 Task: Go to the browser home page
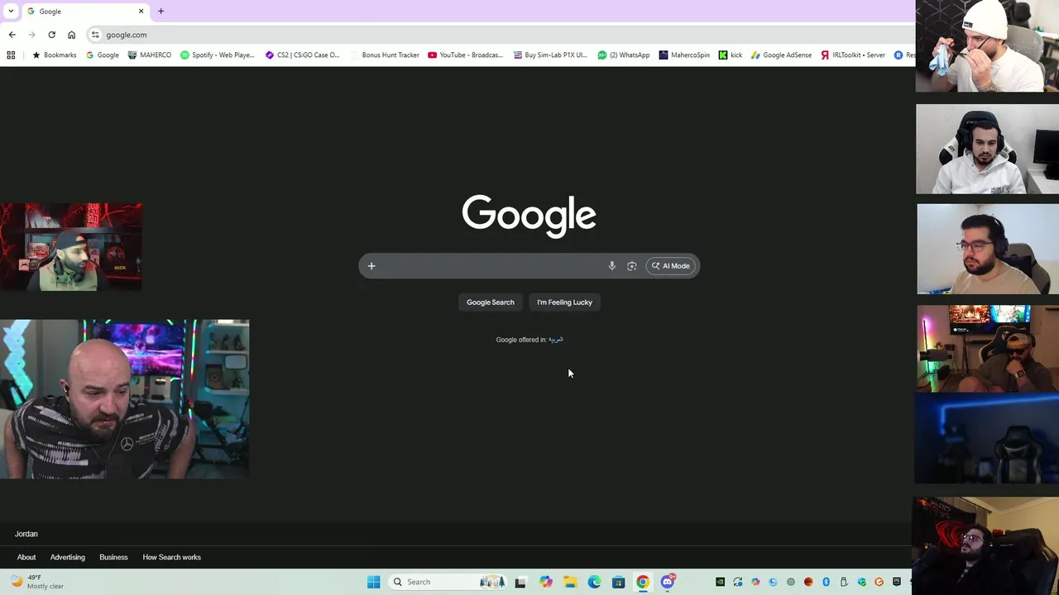point(71,35)
